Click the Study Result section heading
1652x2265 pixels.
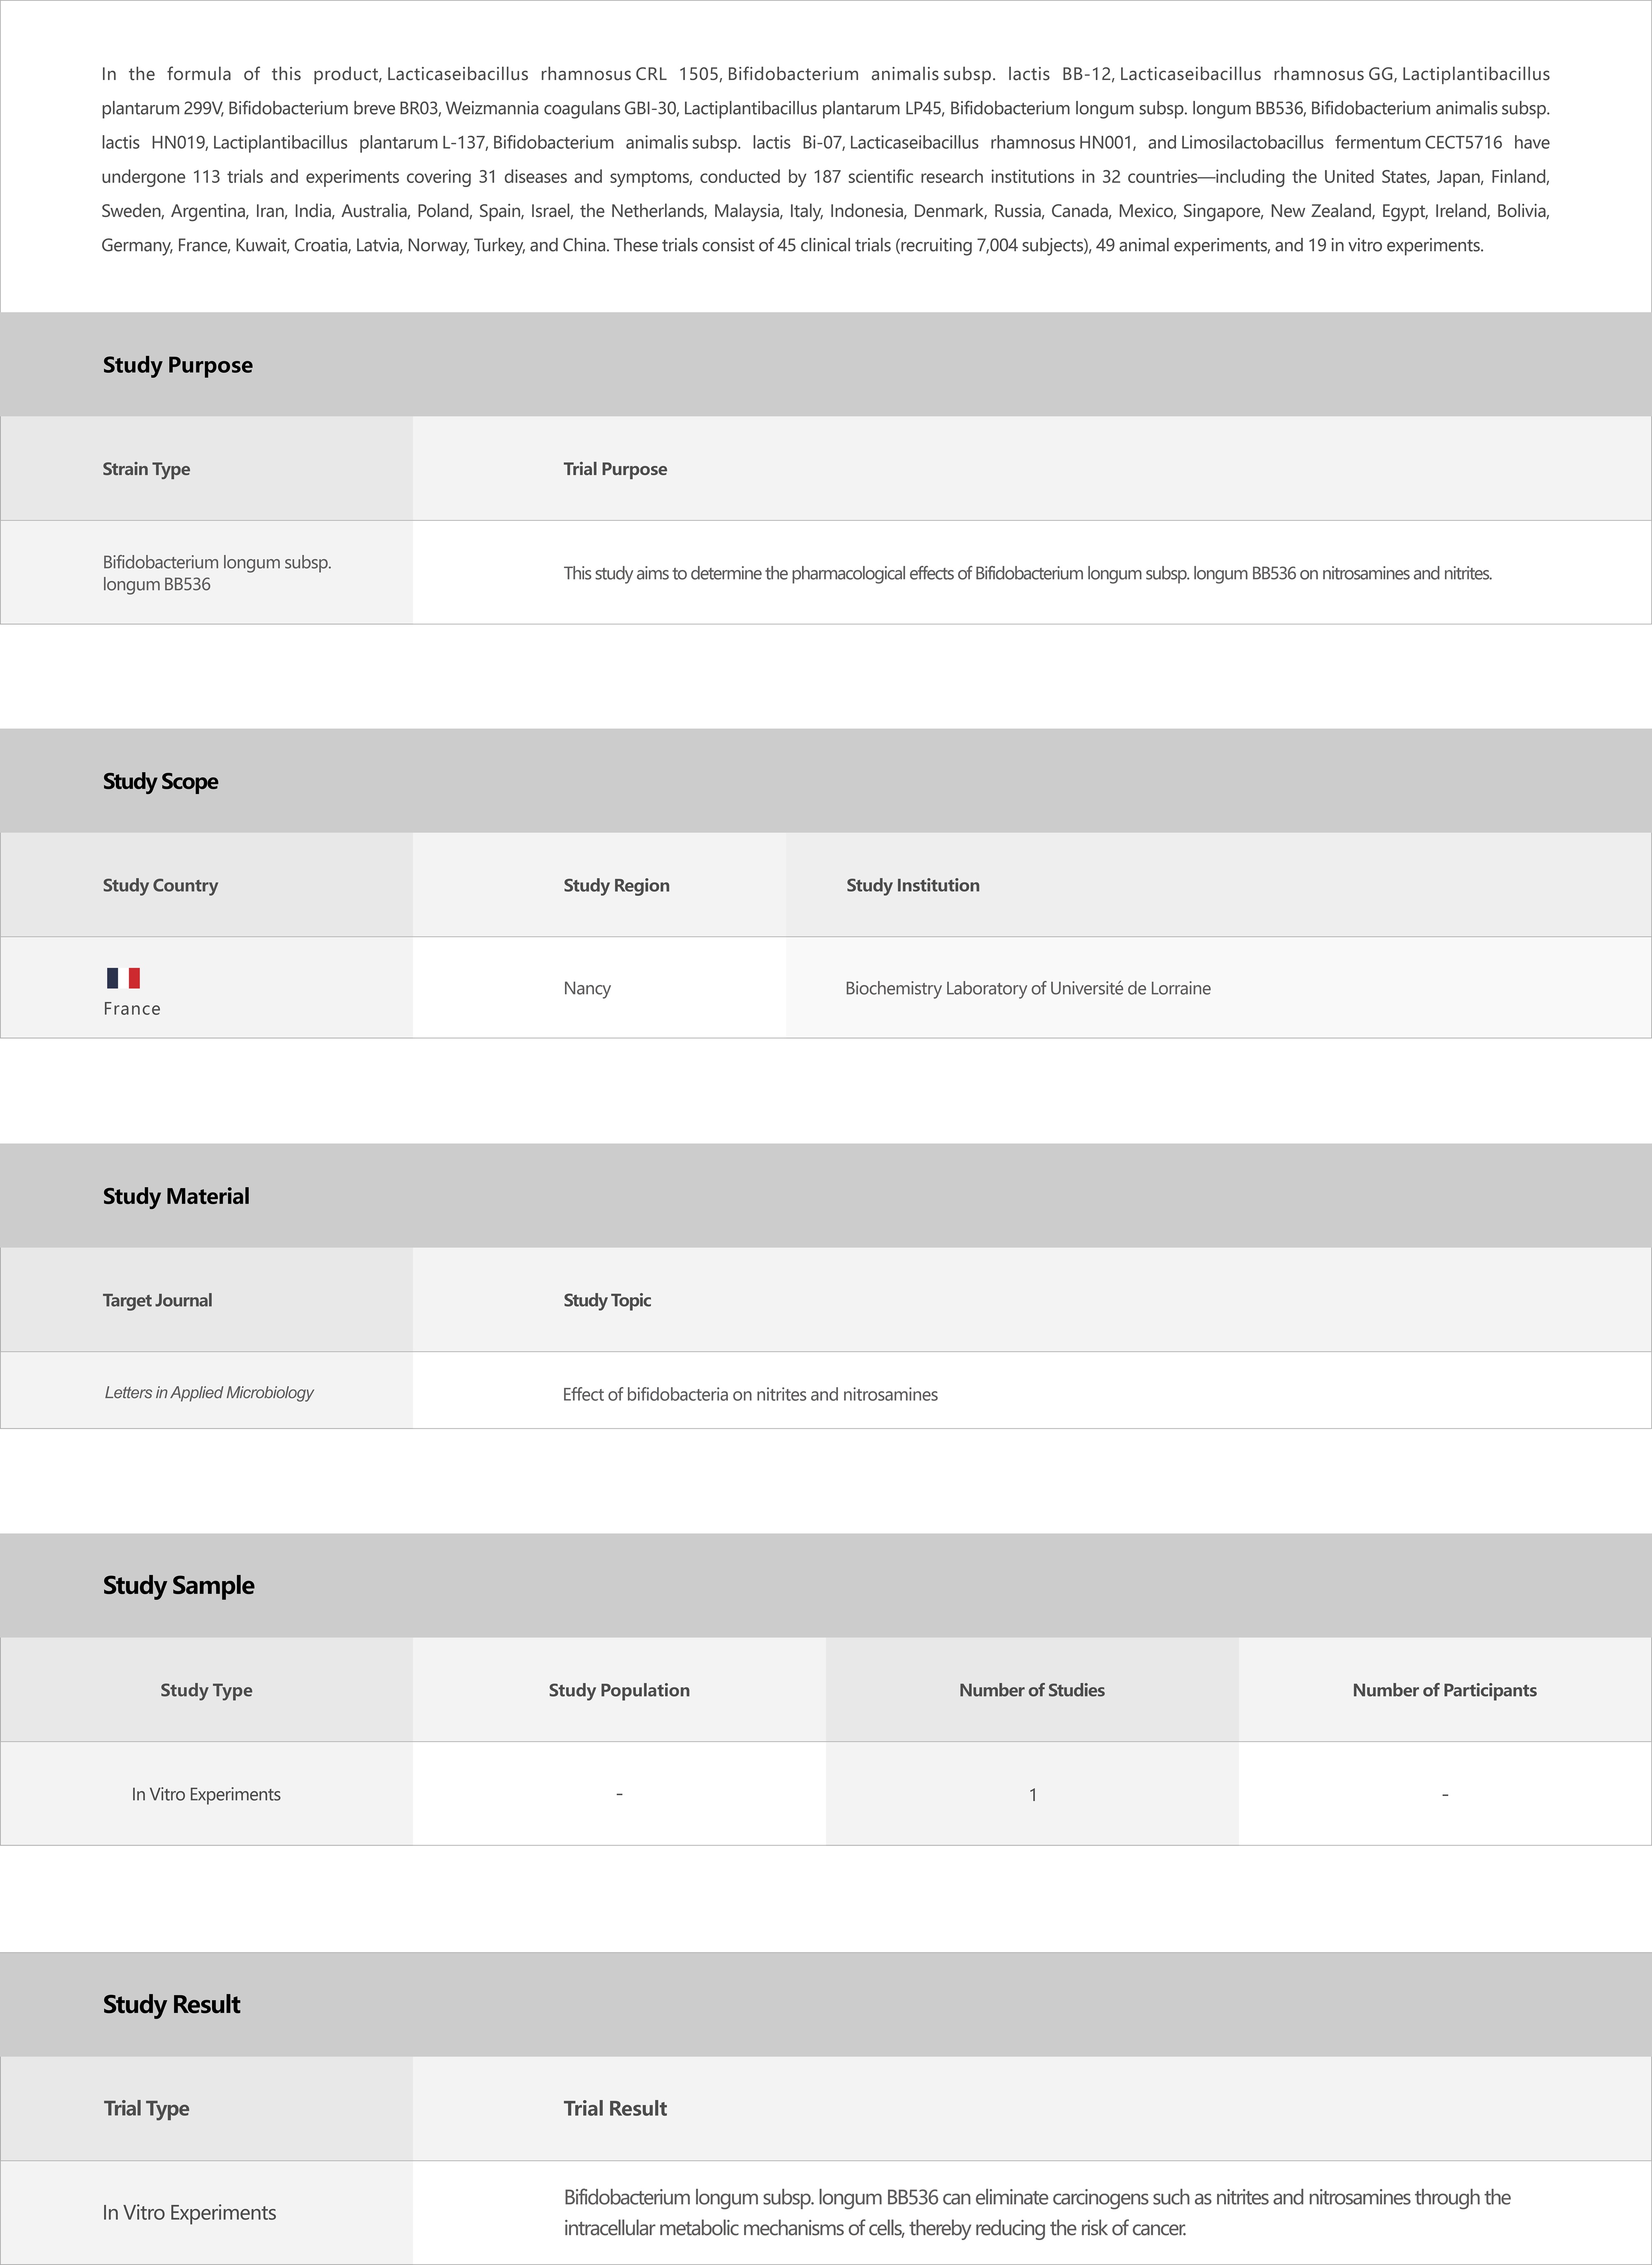171,2003
